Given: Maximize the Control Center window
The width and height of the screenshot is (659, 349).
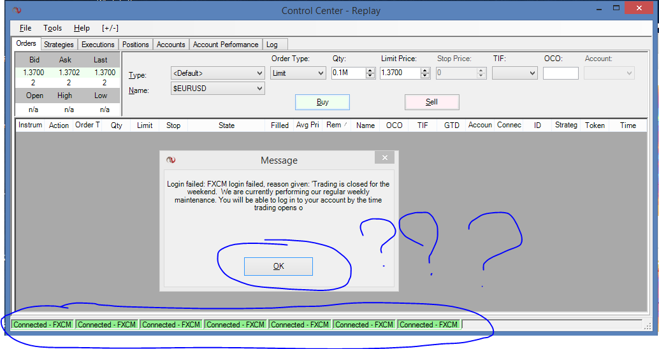Looking at the screenshot, I should pos(616,8).
